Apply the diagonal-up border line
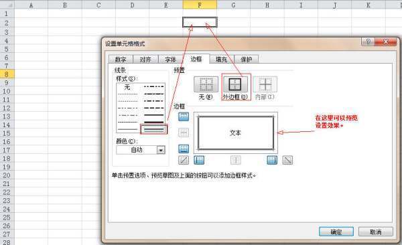 [x=184, y=160]
